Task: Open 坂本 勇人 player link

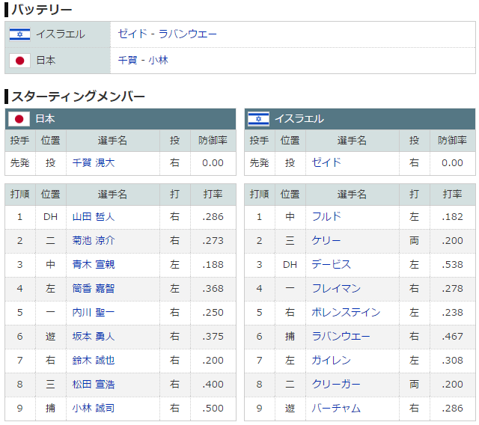Action: pos(94,337)
